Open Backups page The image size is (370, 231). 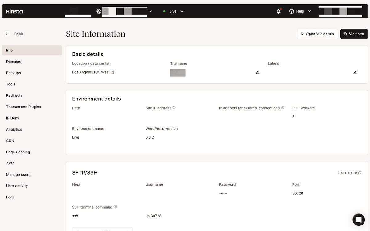click(x=32, y=73)
